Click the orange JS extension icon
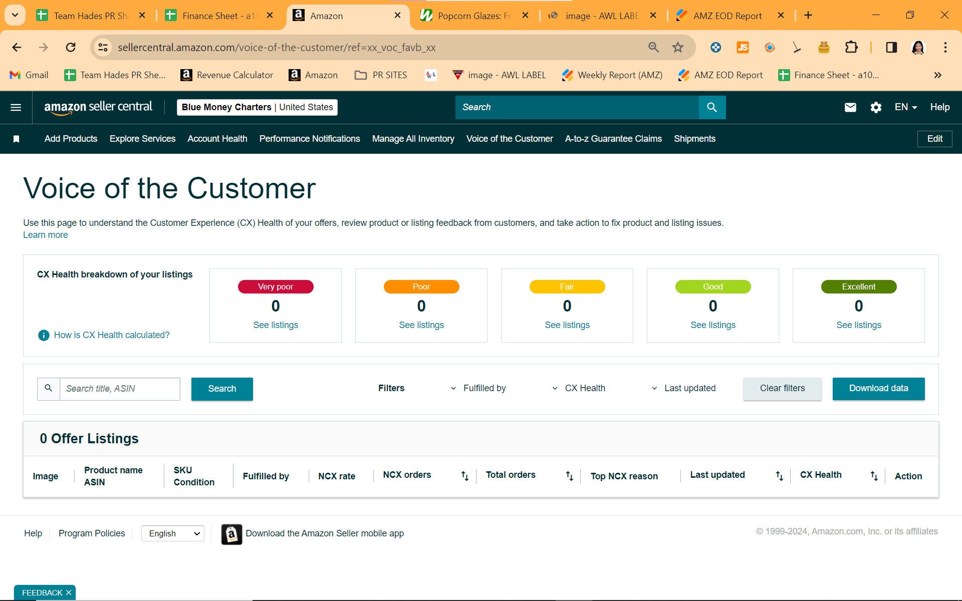The height and width of the screenshot is (601, 962). tap(743, 48)
